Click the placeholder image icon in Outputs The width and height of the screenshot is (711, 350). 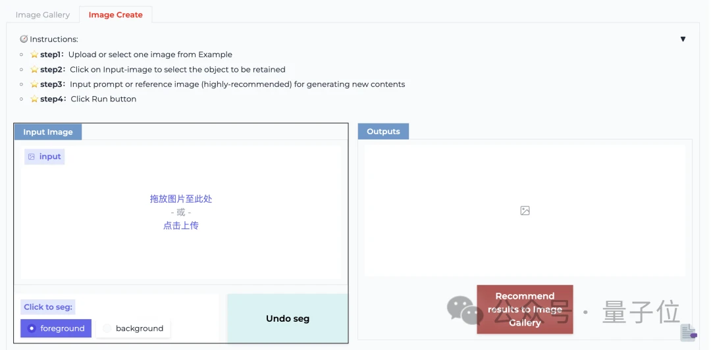point(525,211)
